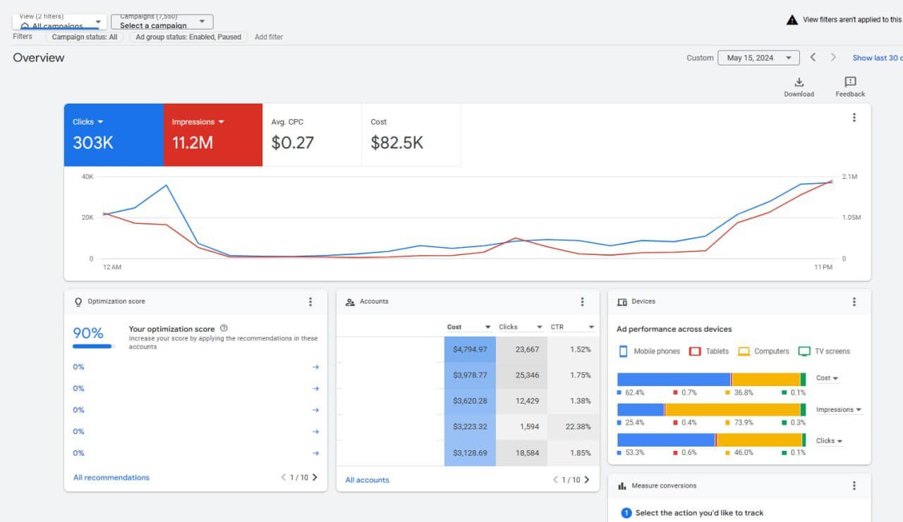Select the Cost metric tile
This screenshot has height=522, width=903.
click(411, 135)
